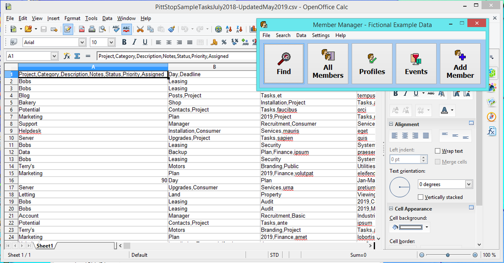Click the Open file folder icon
Screen dimensions: 504x263
coord(28,29)
